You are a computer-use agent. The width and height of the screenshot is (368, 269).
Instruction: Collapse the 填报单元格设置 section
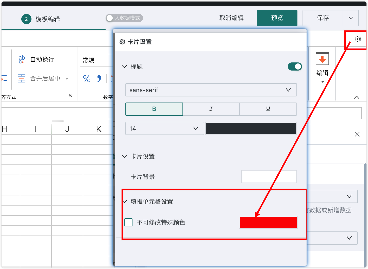click(125, 201)
